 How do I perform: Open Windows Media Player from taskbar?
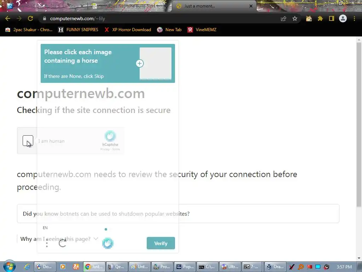click(63, 267)
